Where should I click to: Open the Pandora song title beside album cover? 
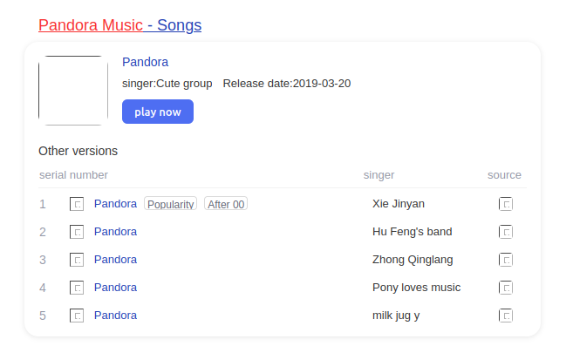click(145, 62)
